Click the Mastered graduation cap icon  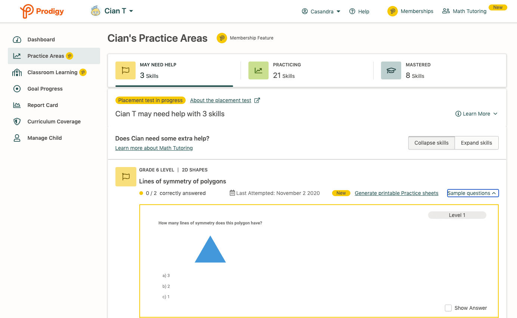tap(391, 70)
